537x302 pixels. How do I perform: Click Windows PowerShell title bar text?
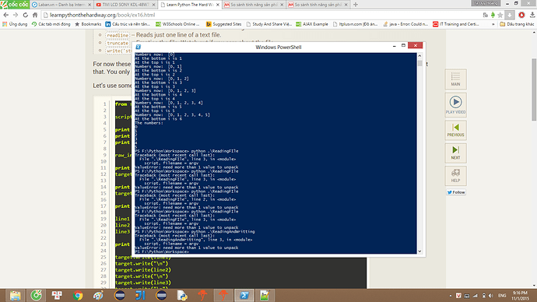tap(279, 47)
